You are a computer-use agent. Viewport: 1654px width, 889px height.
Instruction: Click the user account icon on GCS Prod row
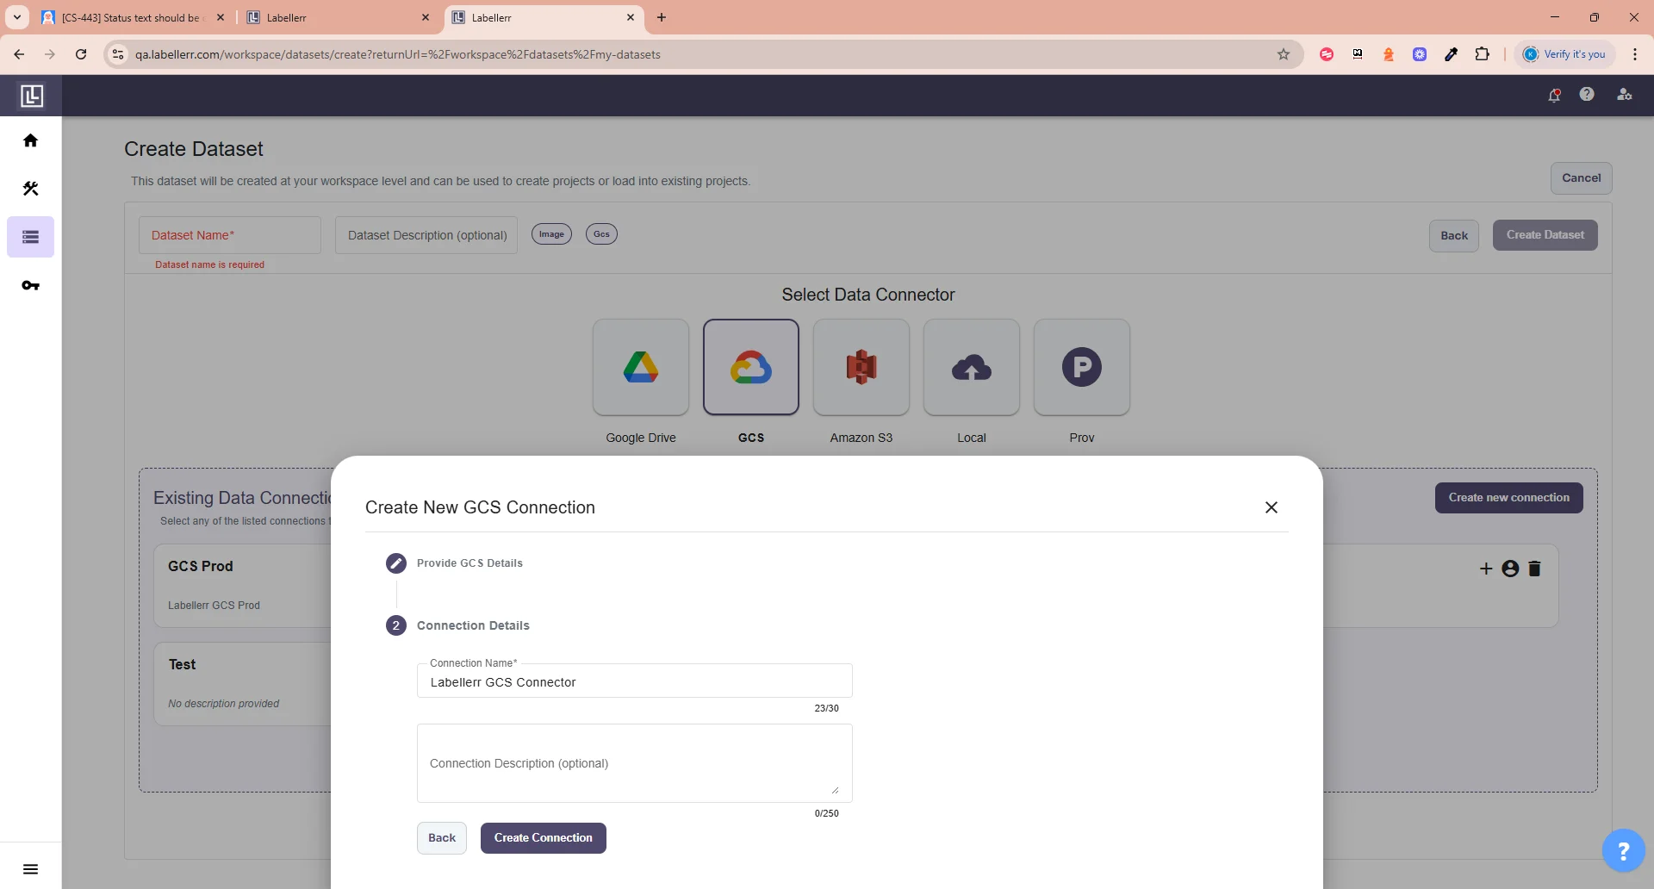pyautogui.click(x=1510, y=569)
